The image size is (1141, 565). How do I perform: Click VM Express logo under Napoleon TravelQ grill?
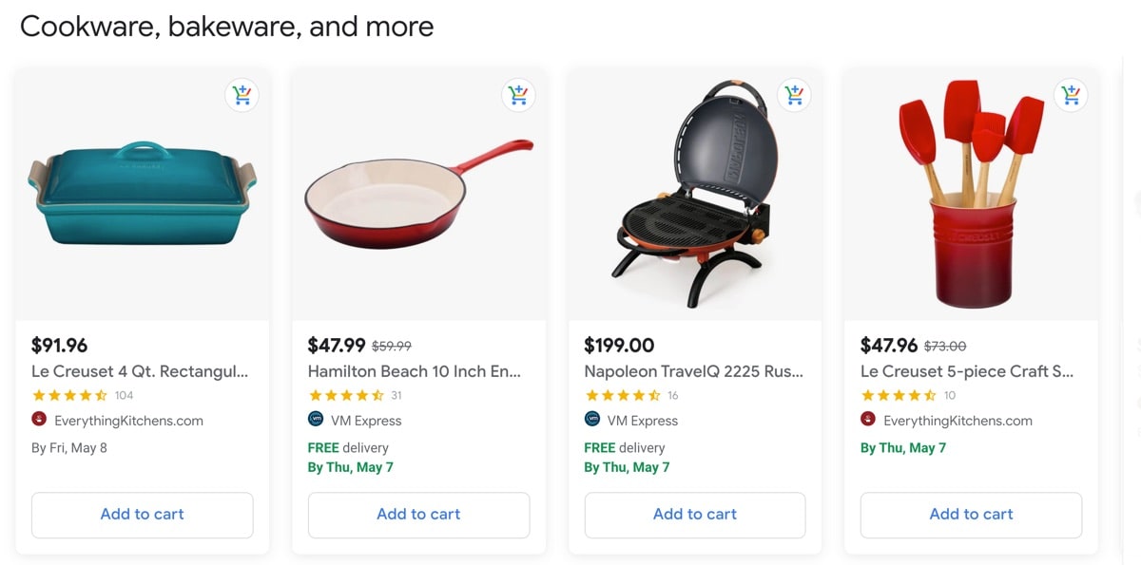[591, 420]
